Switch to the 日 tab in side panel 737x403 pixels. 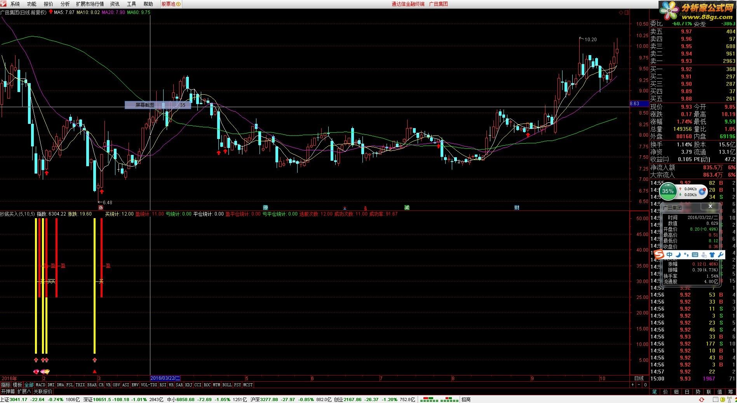(x=687, y=392)
